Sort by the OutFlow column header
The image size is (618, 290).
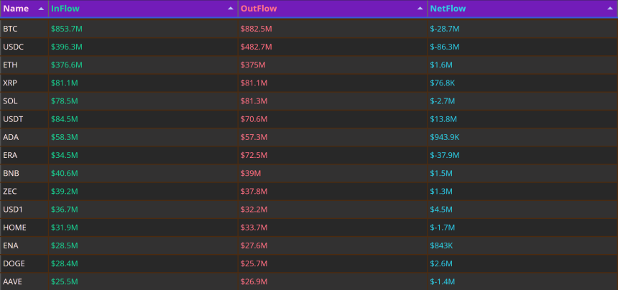click(333, 9)
